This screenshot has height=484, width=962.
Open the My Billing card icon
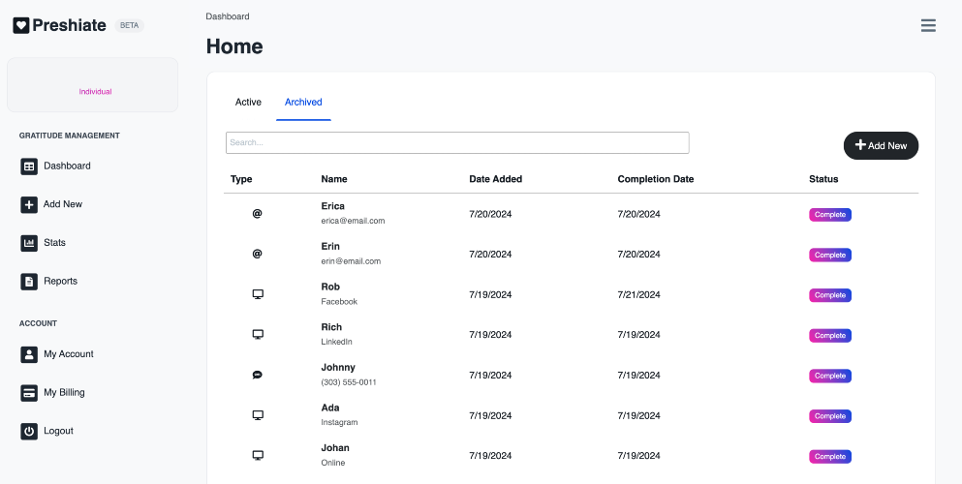(x=29, y=393)
